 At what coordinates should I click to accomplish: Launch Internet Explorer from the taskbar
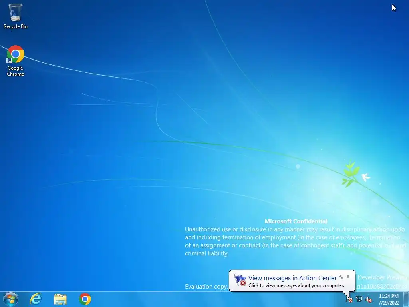(36, 299)
